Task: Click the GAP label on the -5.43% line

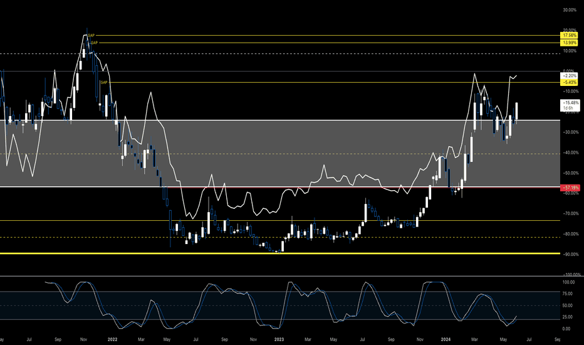Action: pos(104,82)
